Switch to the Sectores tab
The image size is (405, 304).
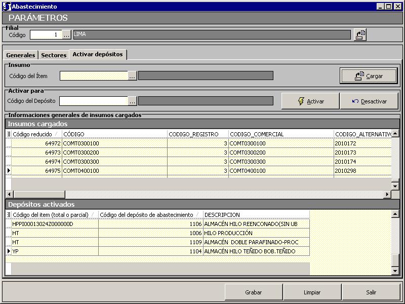[54, 55]
